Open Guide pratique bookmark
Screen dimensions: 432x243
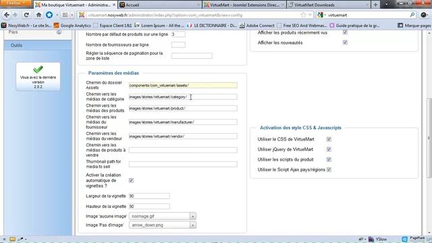tap(354, 26)
